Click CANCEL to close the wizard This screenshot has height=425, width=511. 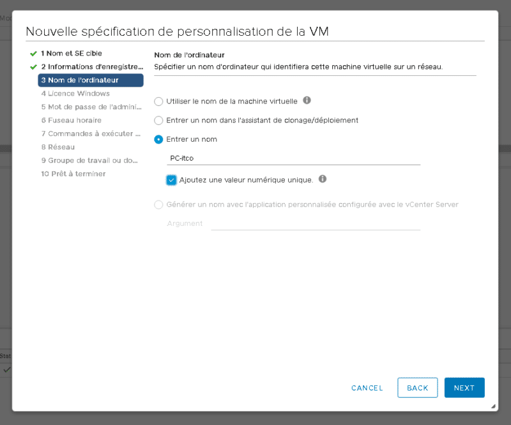coord(367,388)
